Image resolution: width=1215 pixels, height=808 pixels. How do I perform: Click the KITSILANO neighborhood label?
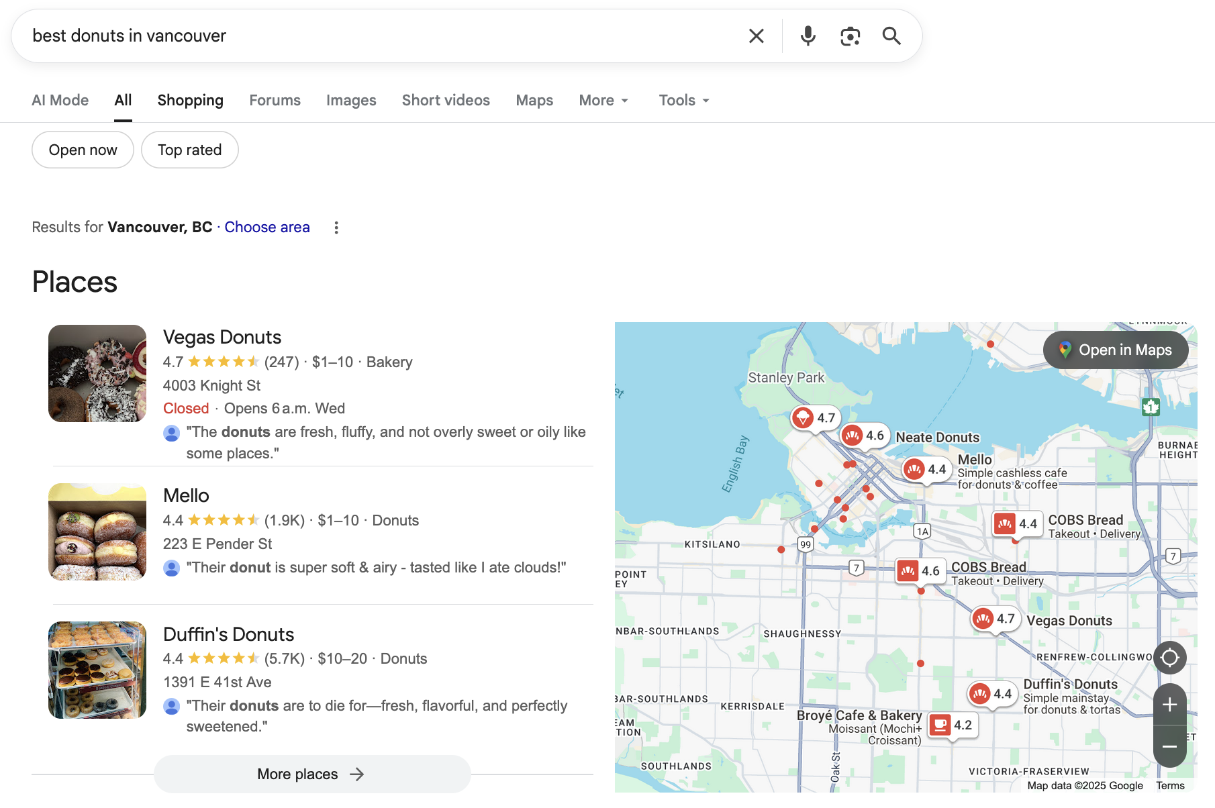pos(712,544)
